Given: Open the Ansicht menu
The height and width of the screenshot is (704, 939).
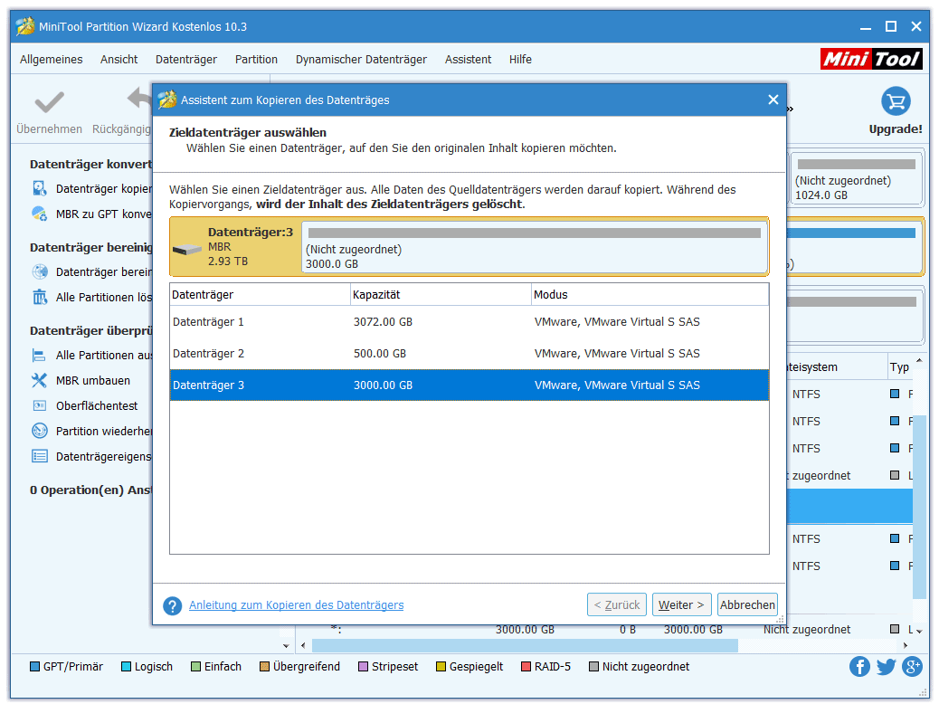Looking at the screenshot, I should (x=119, y=60).
